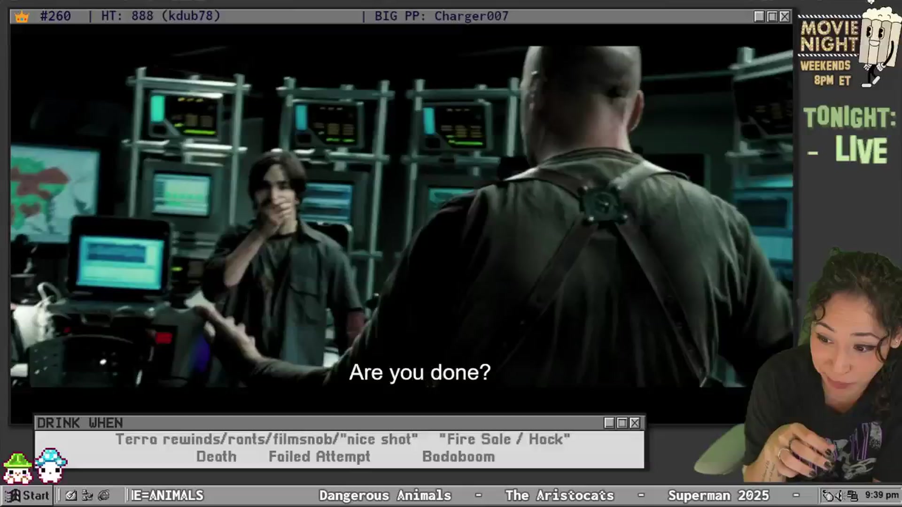Maximize the movie player window
This screenshot has width=902, height=507.
click(x=772, y=16)
